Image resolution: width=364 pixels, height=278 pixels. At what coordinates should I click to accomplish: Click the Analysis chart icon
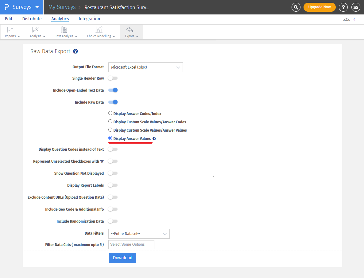click(x=36, y=30)
